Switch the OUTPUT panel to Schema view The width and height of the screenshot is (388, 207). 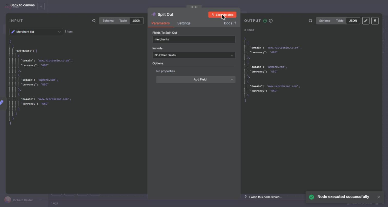coord(325,21)
